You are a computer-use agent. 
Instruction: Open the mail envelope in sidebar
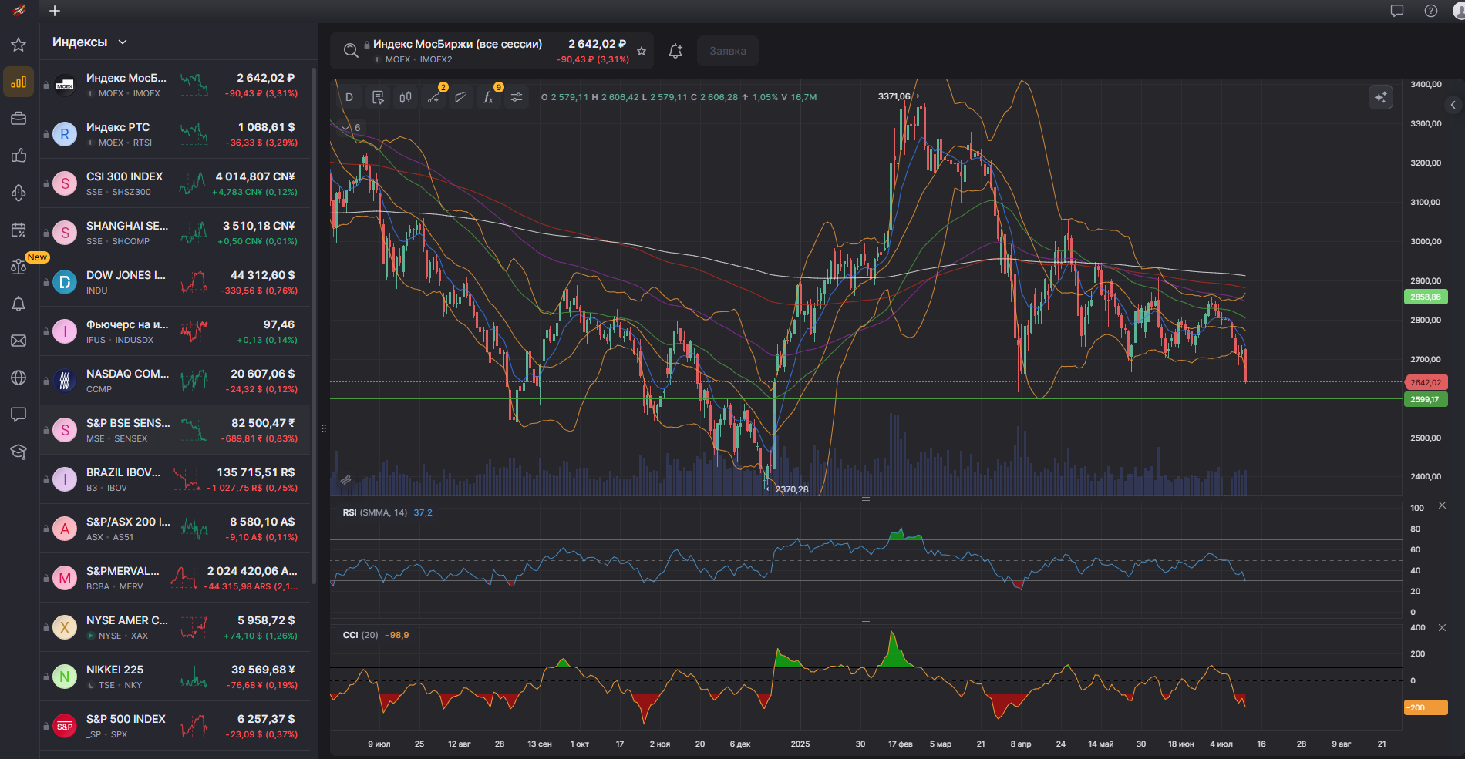[x=19, y=341]
